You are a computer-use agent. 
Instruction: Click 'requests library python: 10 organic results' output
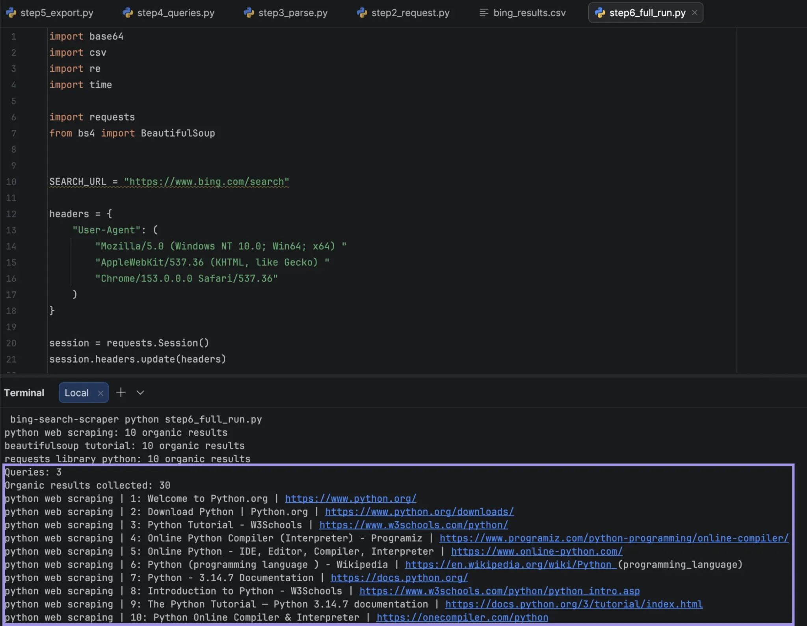tap(127, 459)
